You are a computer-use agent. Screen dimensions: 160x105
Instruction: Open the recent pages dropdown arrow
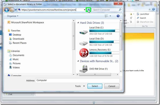point(16,10)
